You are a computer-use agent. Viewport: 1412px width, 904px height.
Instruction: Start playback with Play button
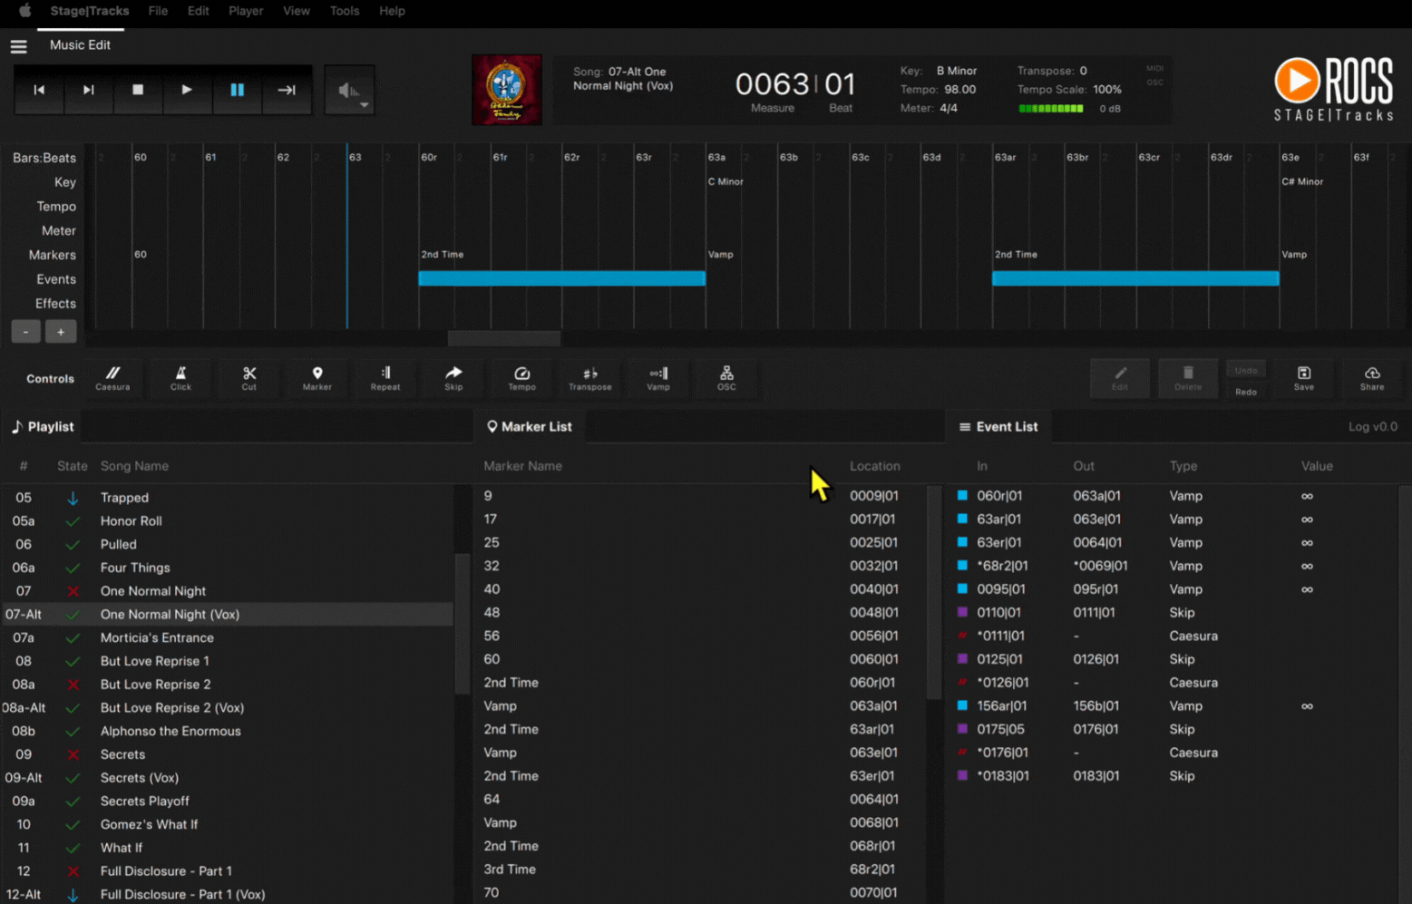pos(187,90)
